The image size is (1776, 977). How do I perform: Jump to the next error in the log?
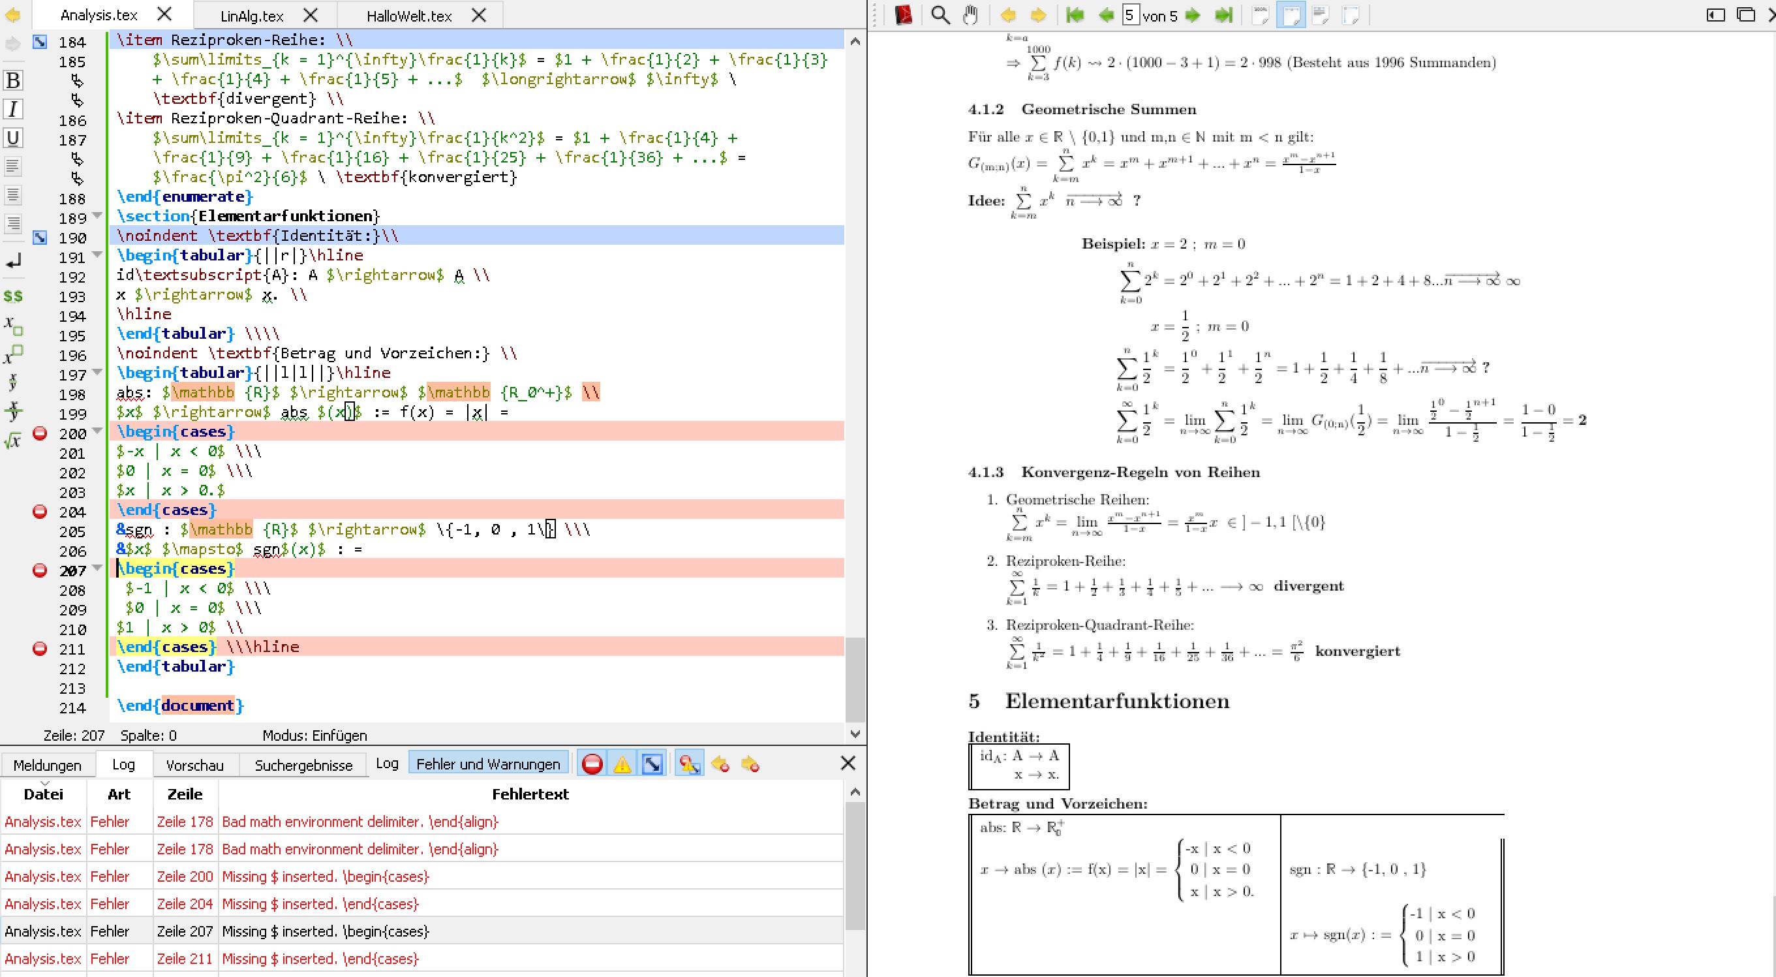750,764
